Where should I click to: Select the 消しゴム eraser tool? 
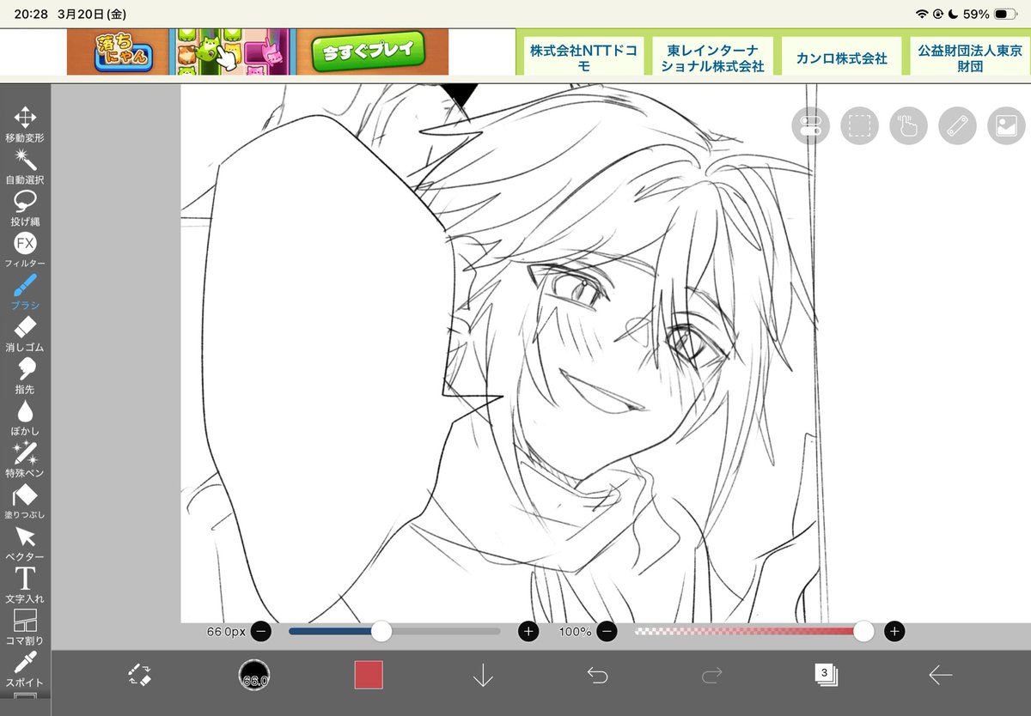(25, 335)
